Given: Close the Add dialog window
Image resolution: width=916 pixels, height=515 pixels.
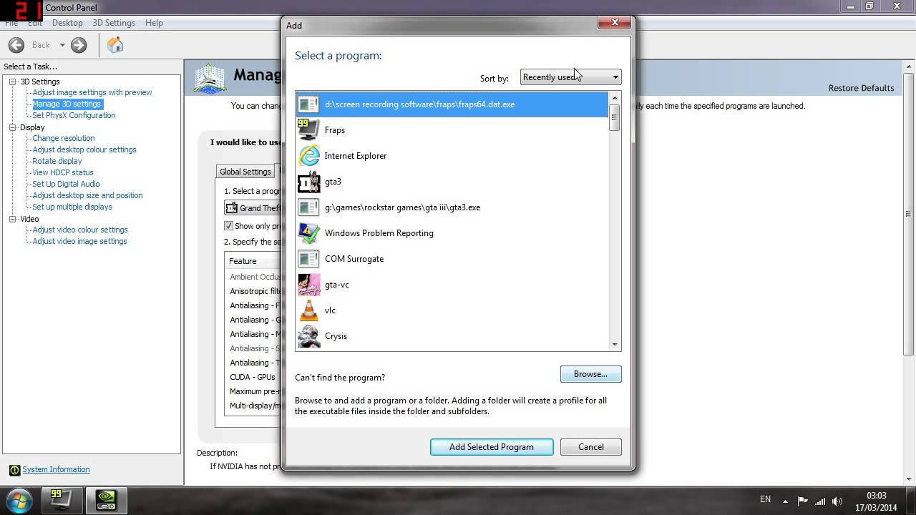Looking at the screenshot, I should coord(615,23).
